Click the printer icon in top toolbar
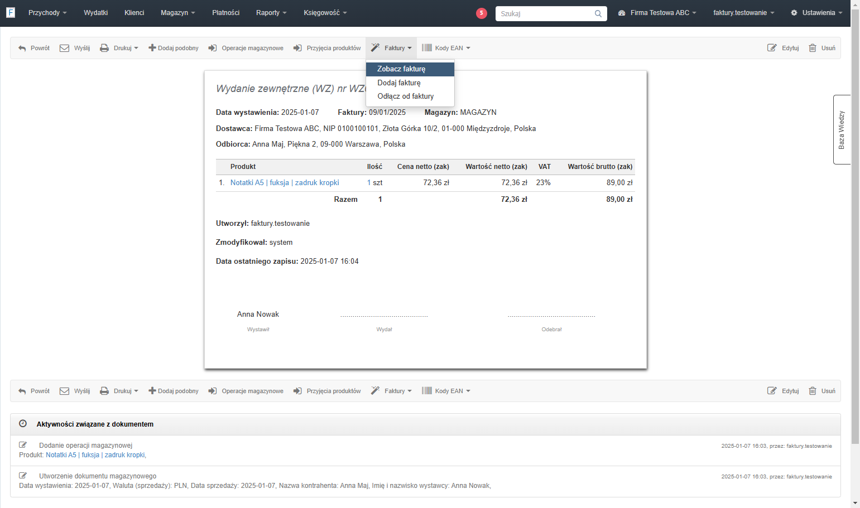 point(104,48)
